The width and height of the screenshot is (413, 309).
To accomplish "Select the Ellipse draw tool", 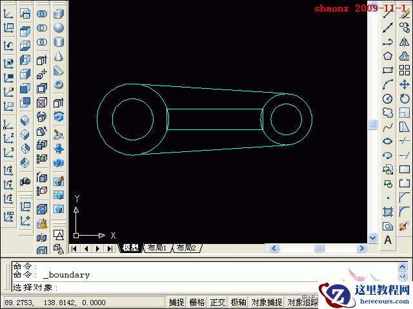I will tap(388, 142).
